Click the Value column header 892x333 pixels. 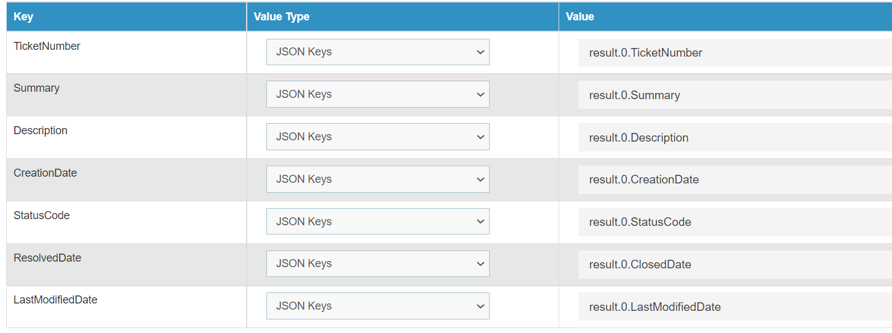pos(580,17)
